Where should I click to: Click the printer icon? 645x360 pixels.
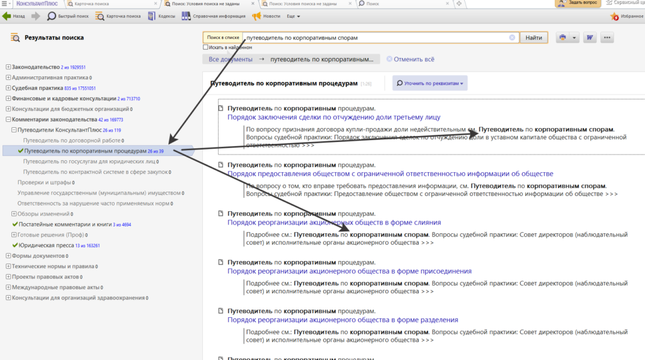[562, 38]
